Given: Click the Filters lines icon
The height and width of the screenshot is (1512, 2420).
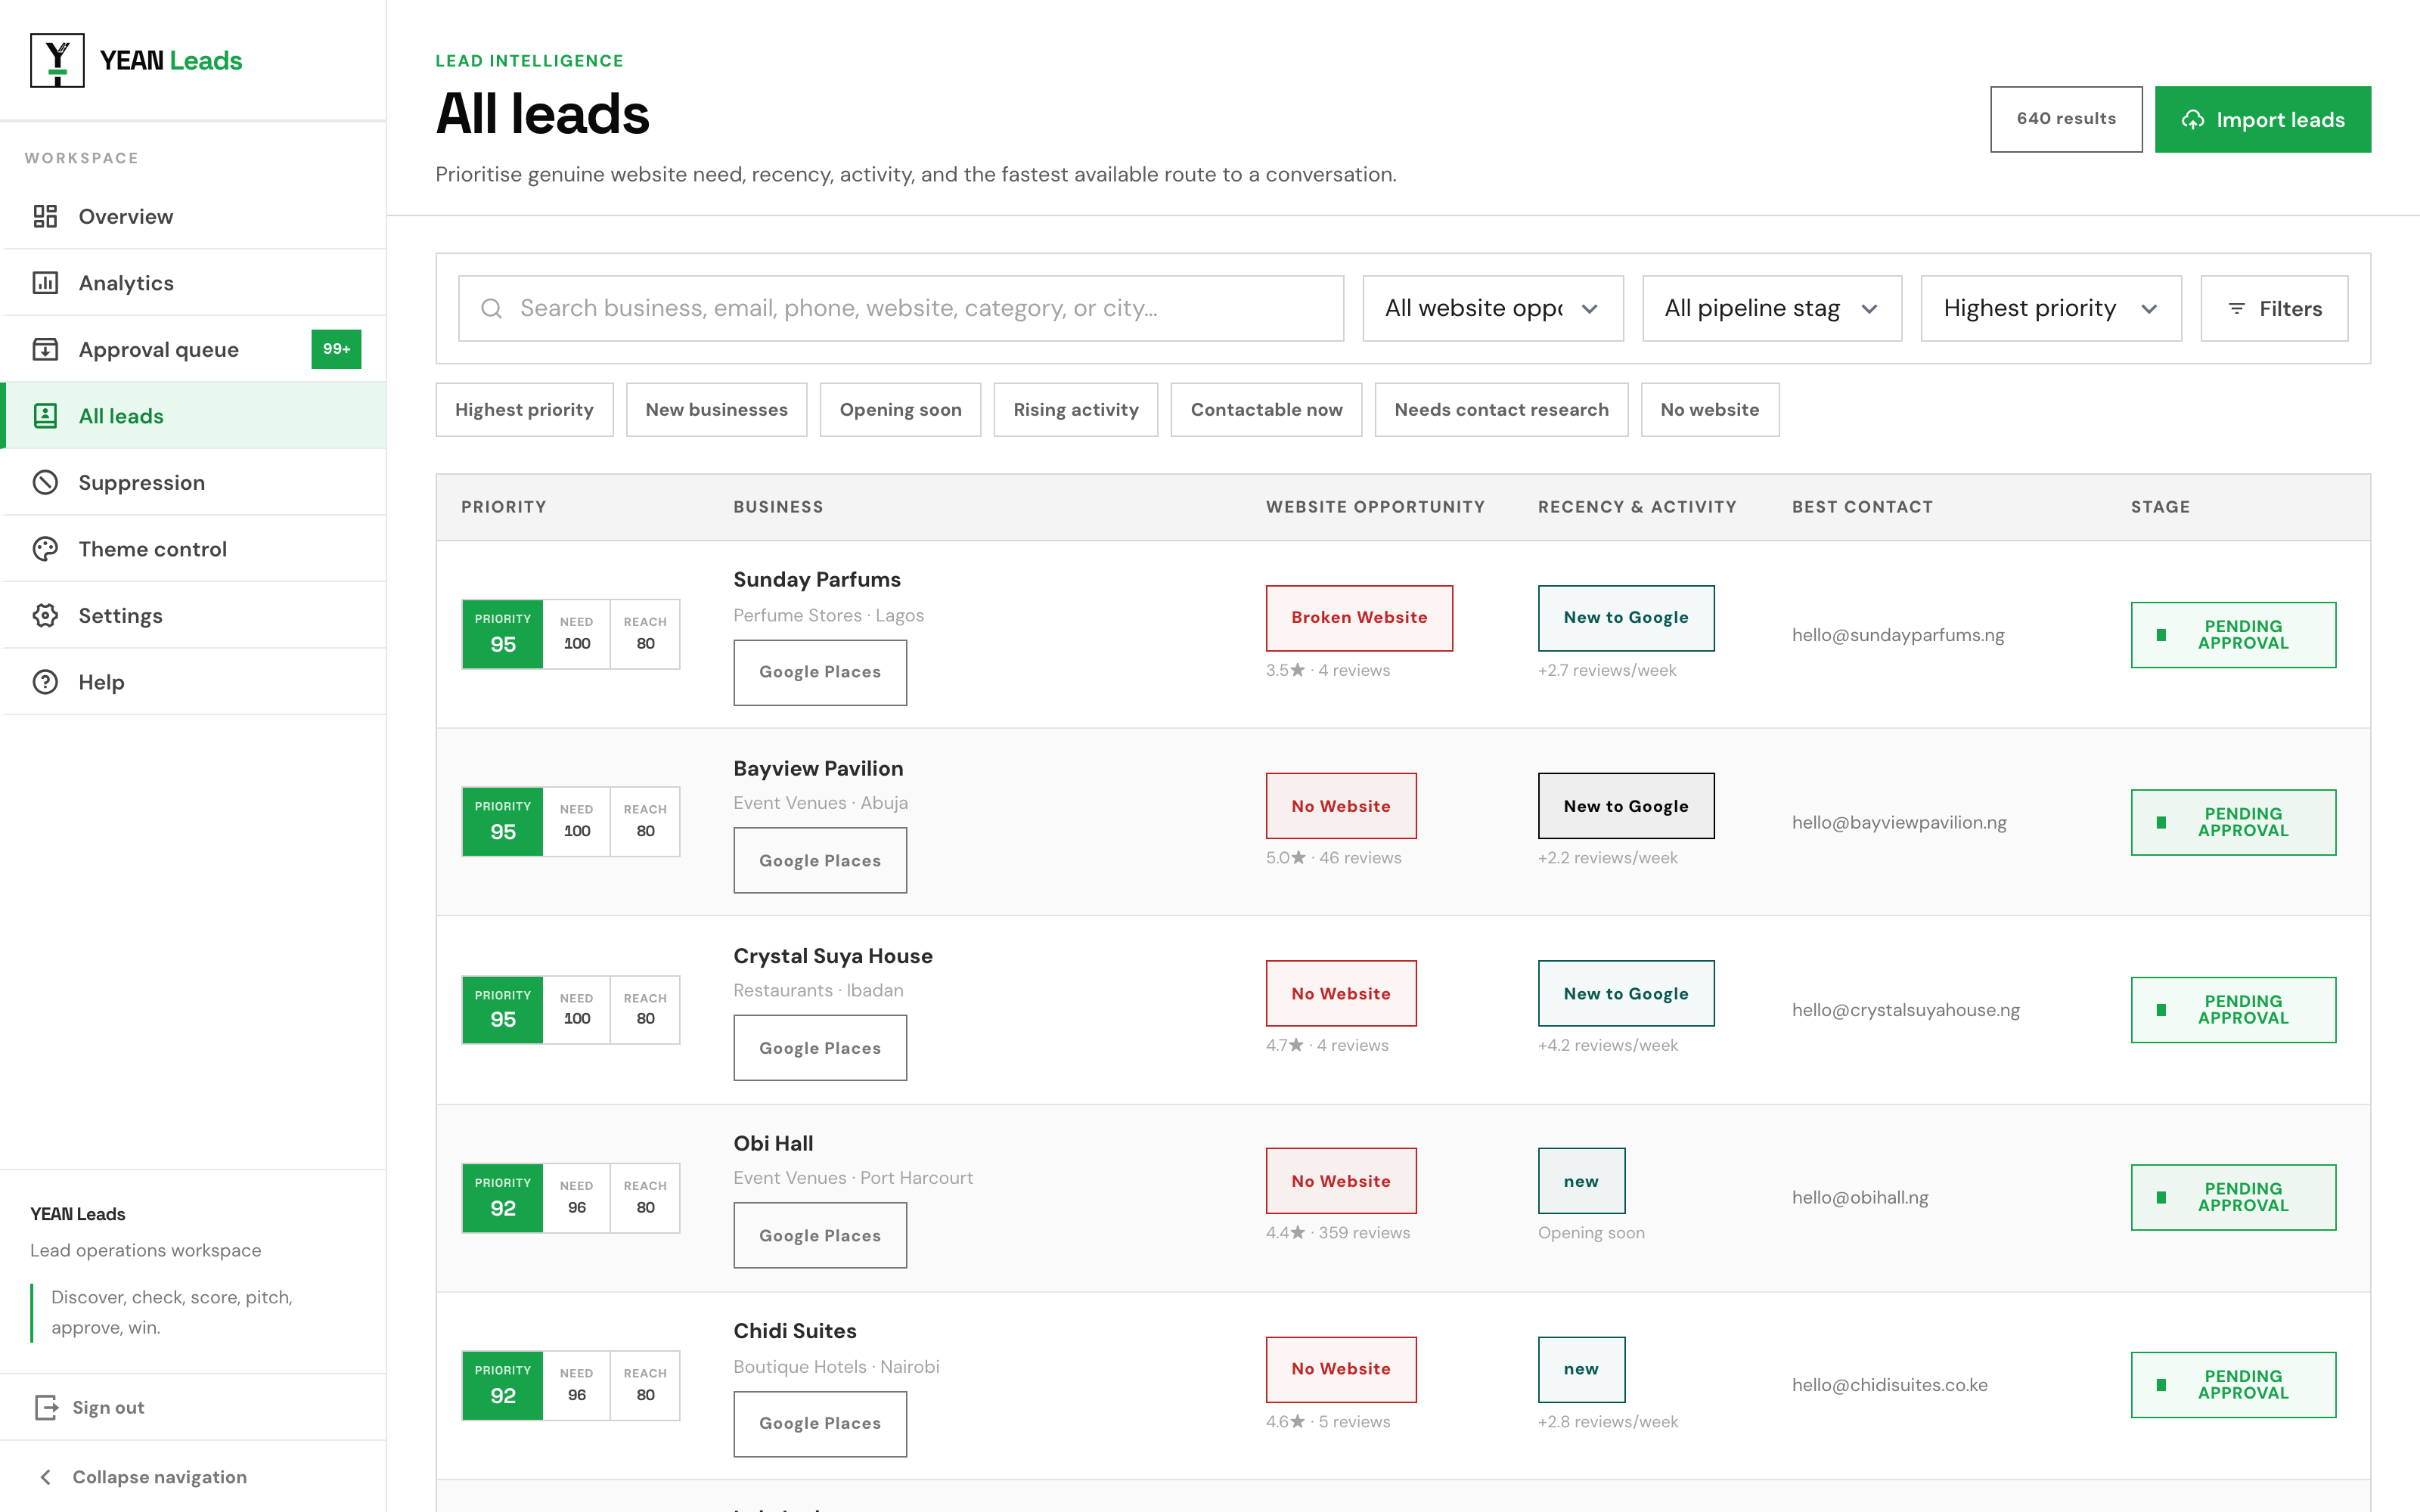Looking at the screenshot, I should [x=2236, y=309].
